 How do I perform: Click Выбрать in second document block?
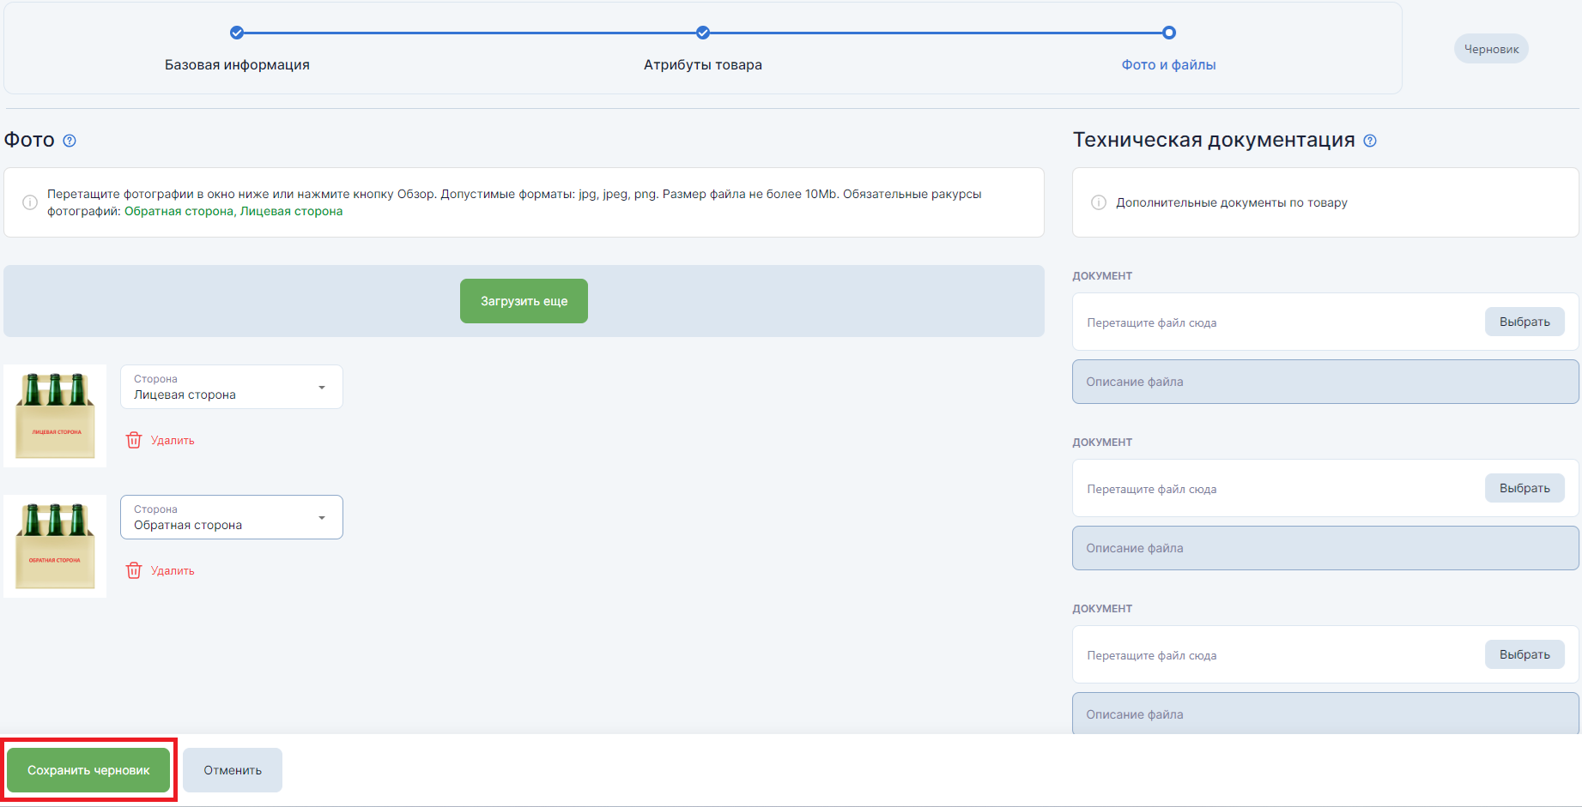pyautogui.click(x=1524, y=488)
